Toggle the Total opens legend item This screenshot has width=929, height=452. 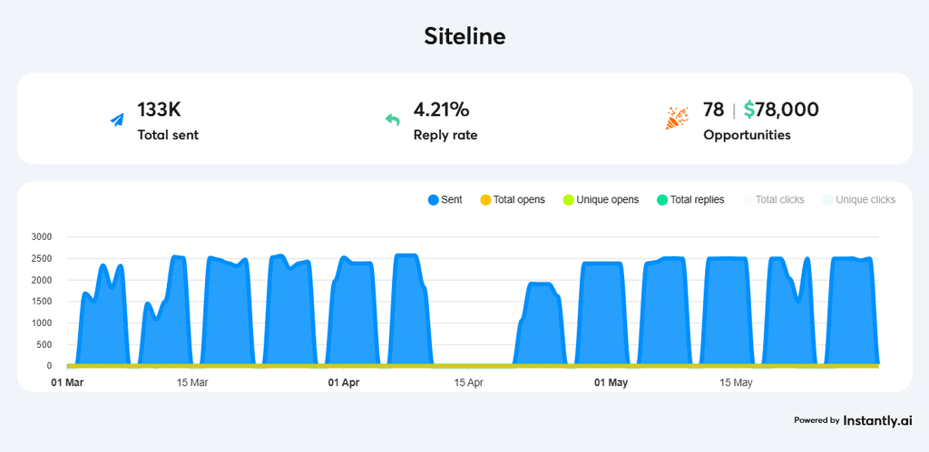(x=513, y=200)
